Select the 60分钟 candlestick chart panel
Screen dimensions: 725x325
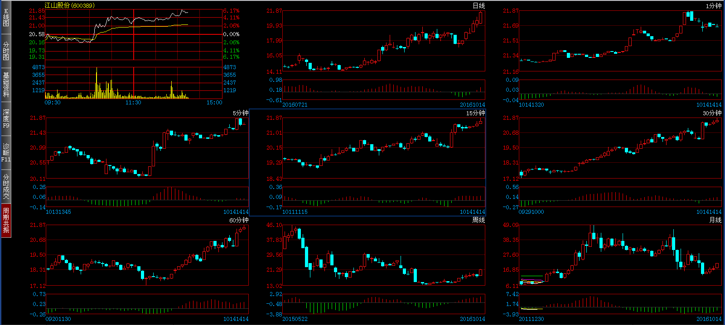147,255
